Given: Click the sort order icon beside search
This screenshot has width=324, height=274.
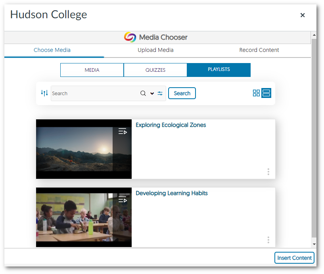Looking at the screenshot, I should (x=44, y=93).
